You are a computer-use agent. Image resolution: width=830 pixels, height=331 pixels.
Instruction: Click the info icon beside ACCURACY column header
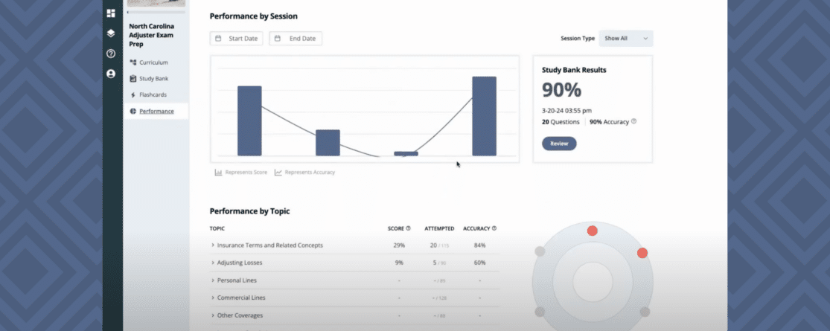click(x=494, y=228)
